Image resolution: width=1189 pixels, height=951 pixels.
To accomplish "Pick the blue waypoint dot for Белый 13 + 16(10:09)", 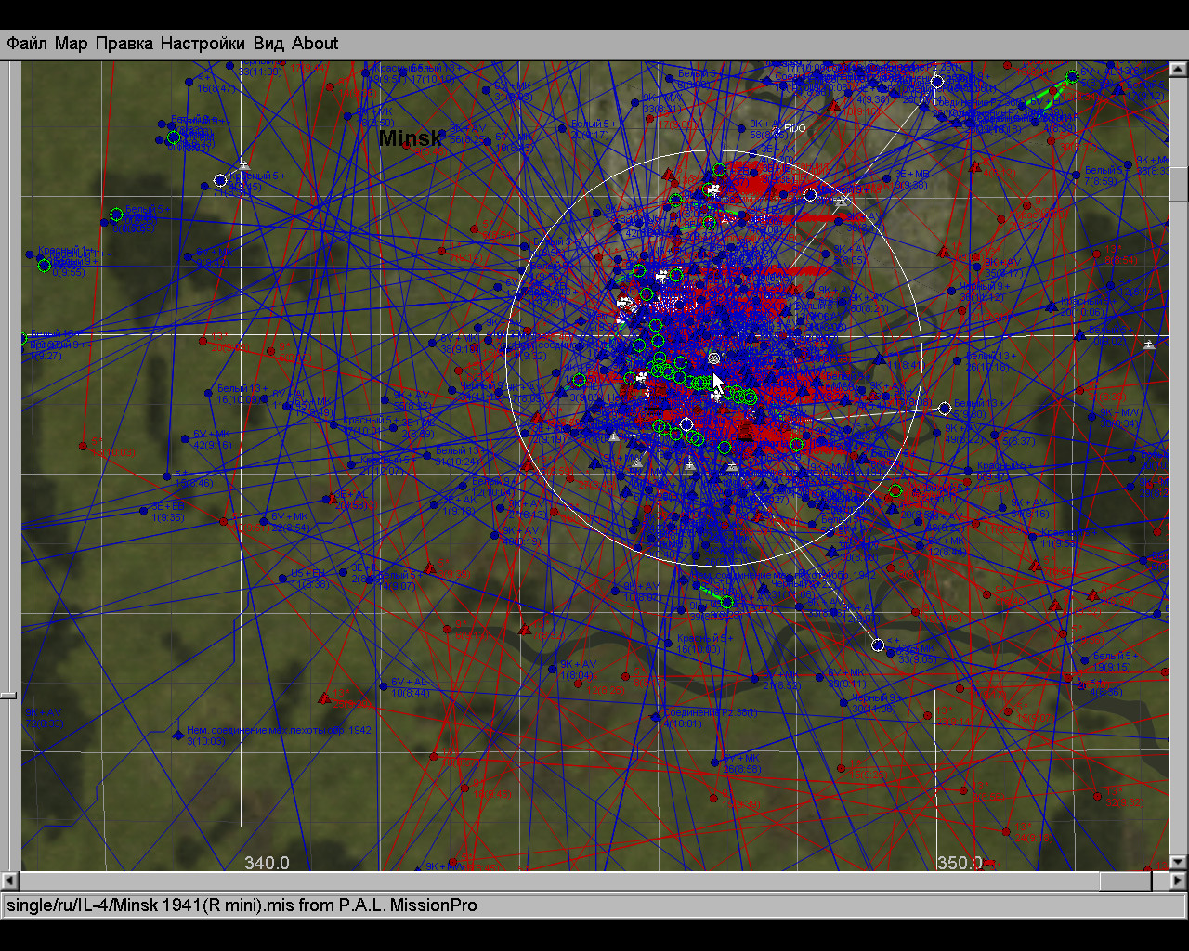I will (x=209, y=393).
